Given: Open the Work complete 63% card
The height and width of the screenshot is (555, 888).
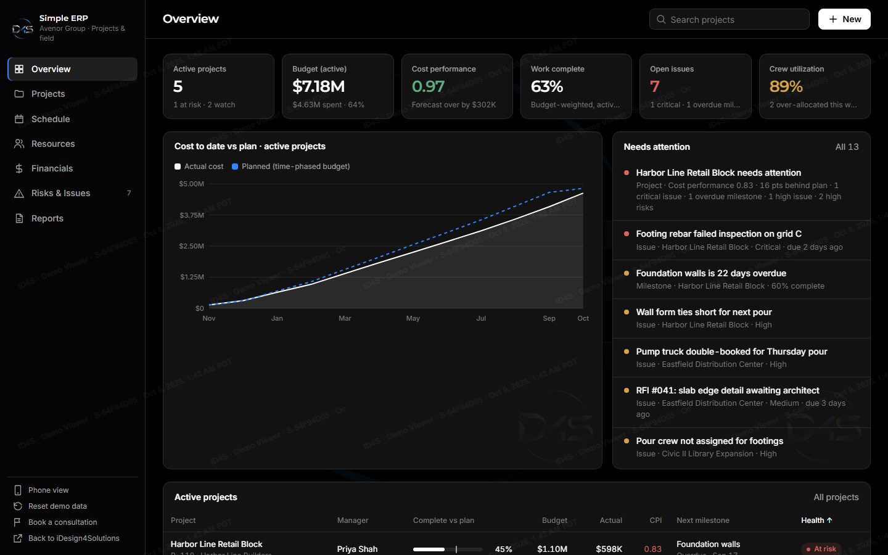Looking at the screenshot, I should pyautogui.click(x=576, y=86).
